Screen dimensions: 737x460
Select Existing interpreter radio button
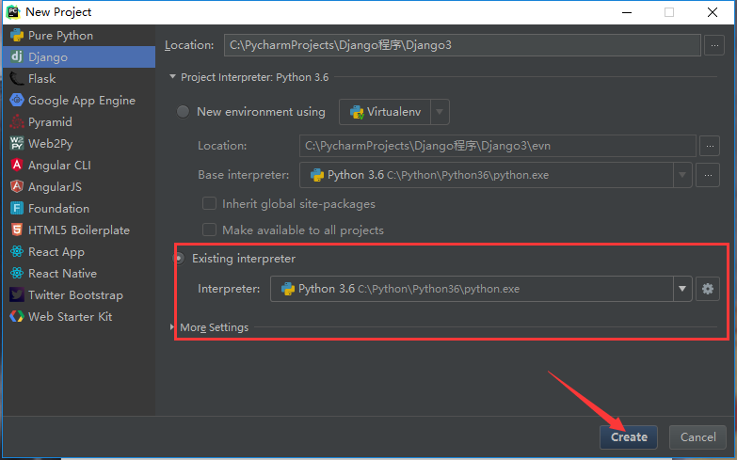point(179,259)
